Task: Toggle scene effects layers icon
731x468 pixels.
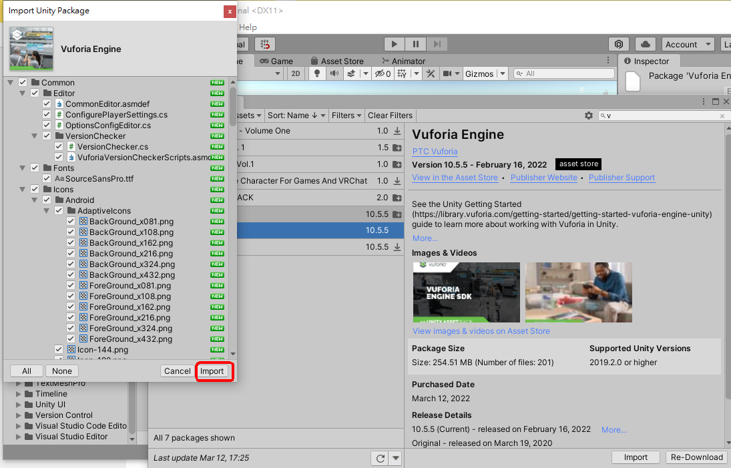Action: pyautogui.click(x=352, y=73)
